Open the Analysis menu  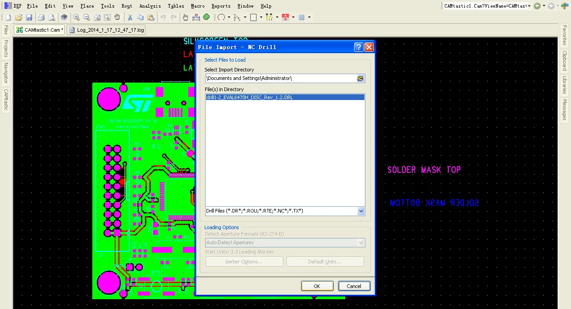point(150,6)
